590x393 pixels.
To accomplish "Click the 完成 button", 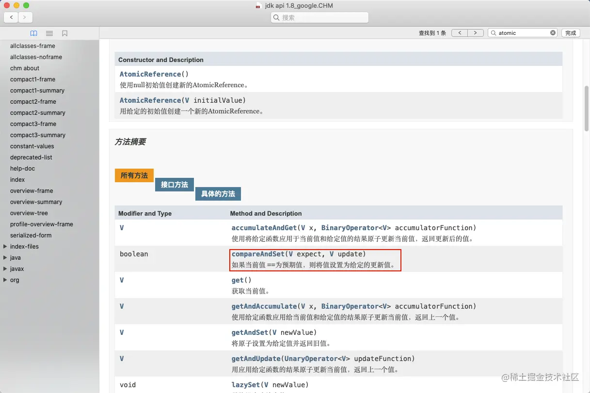I will [x=571, y=33].
